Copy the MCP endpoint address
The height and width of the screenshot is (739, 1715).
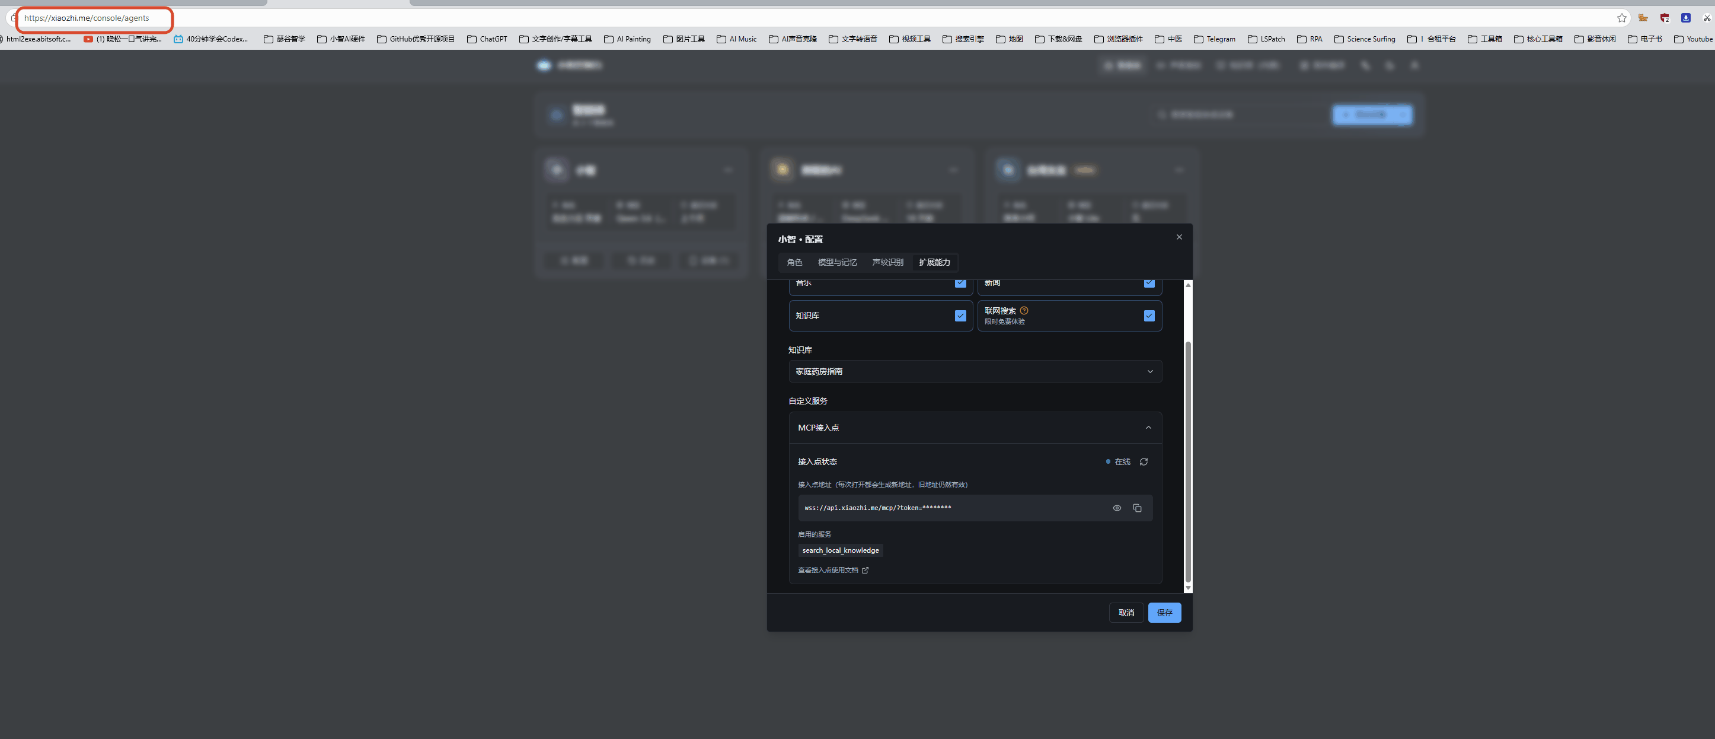pyautogui.click(x=1137, y=508)
